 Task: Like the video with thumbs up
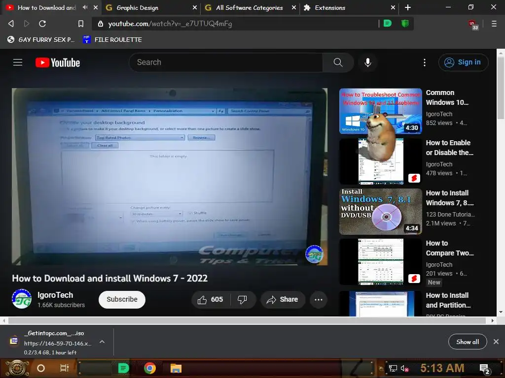210,300
